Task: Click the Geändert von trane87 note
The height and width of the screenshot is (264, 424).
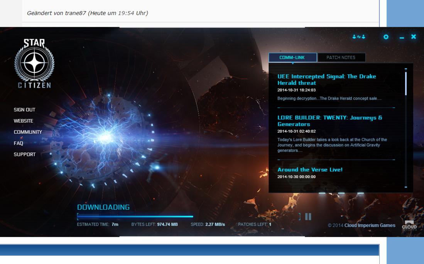Action: click(x=87, y=13)
